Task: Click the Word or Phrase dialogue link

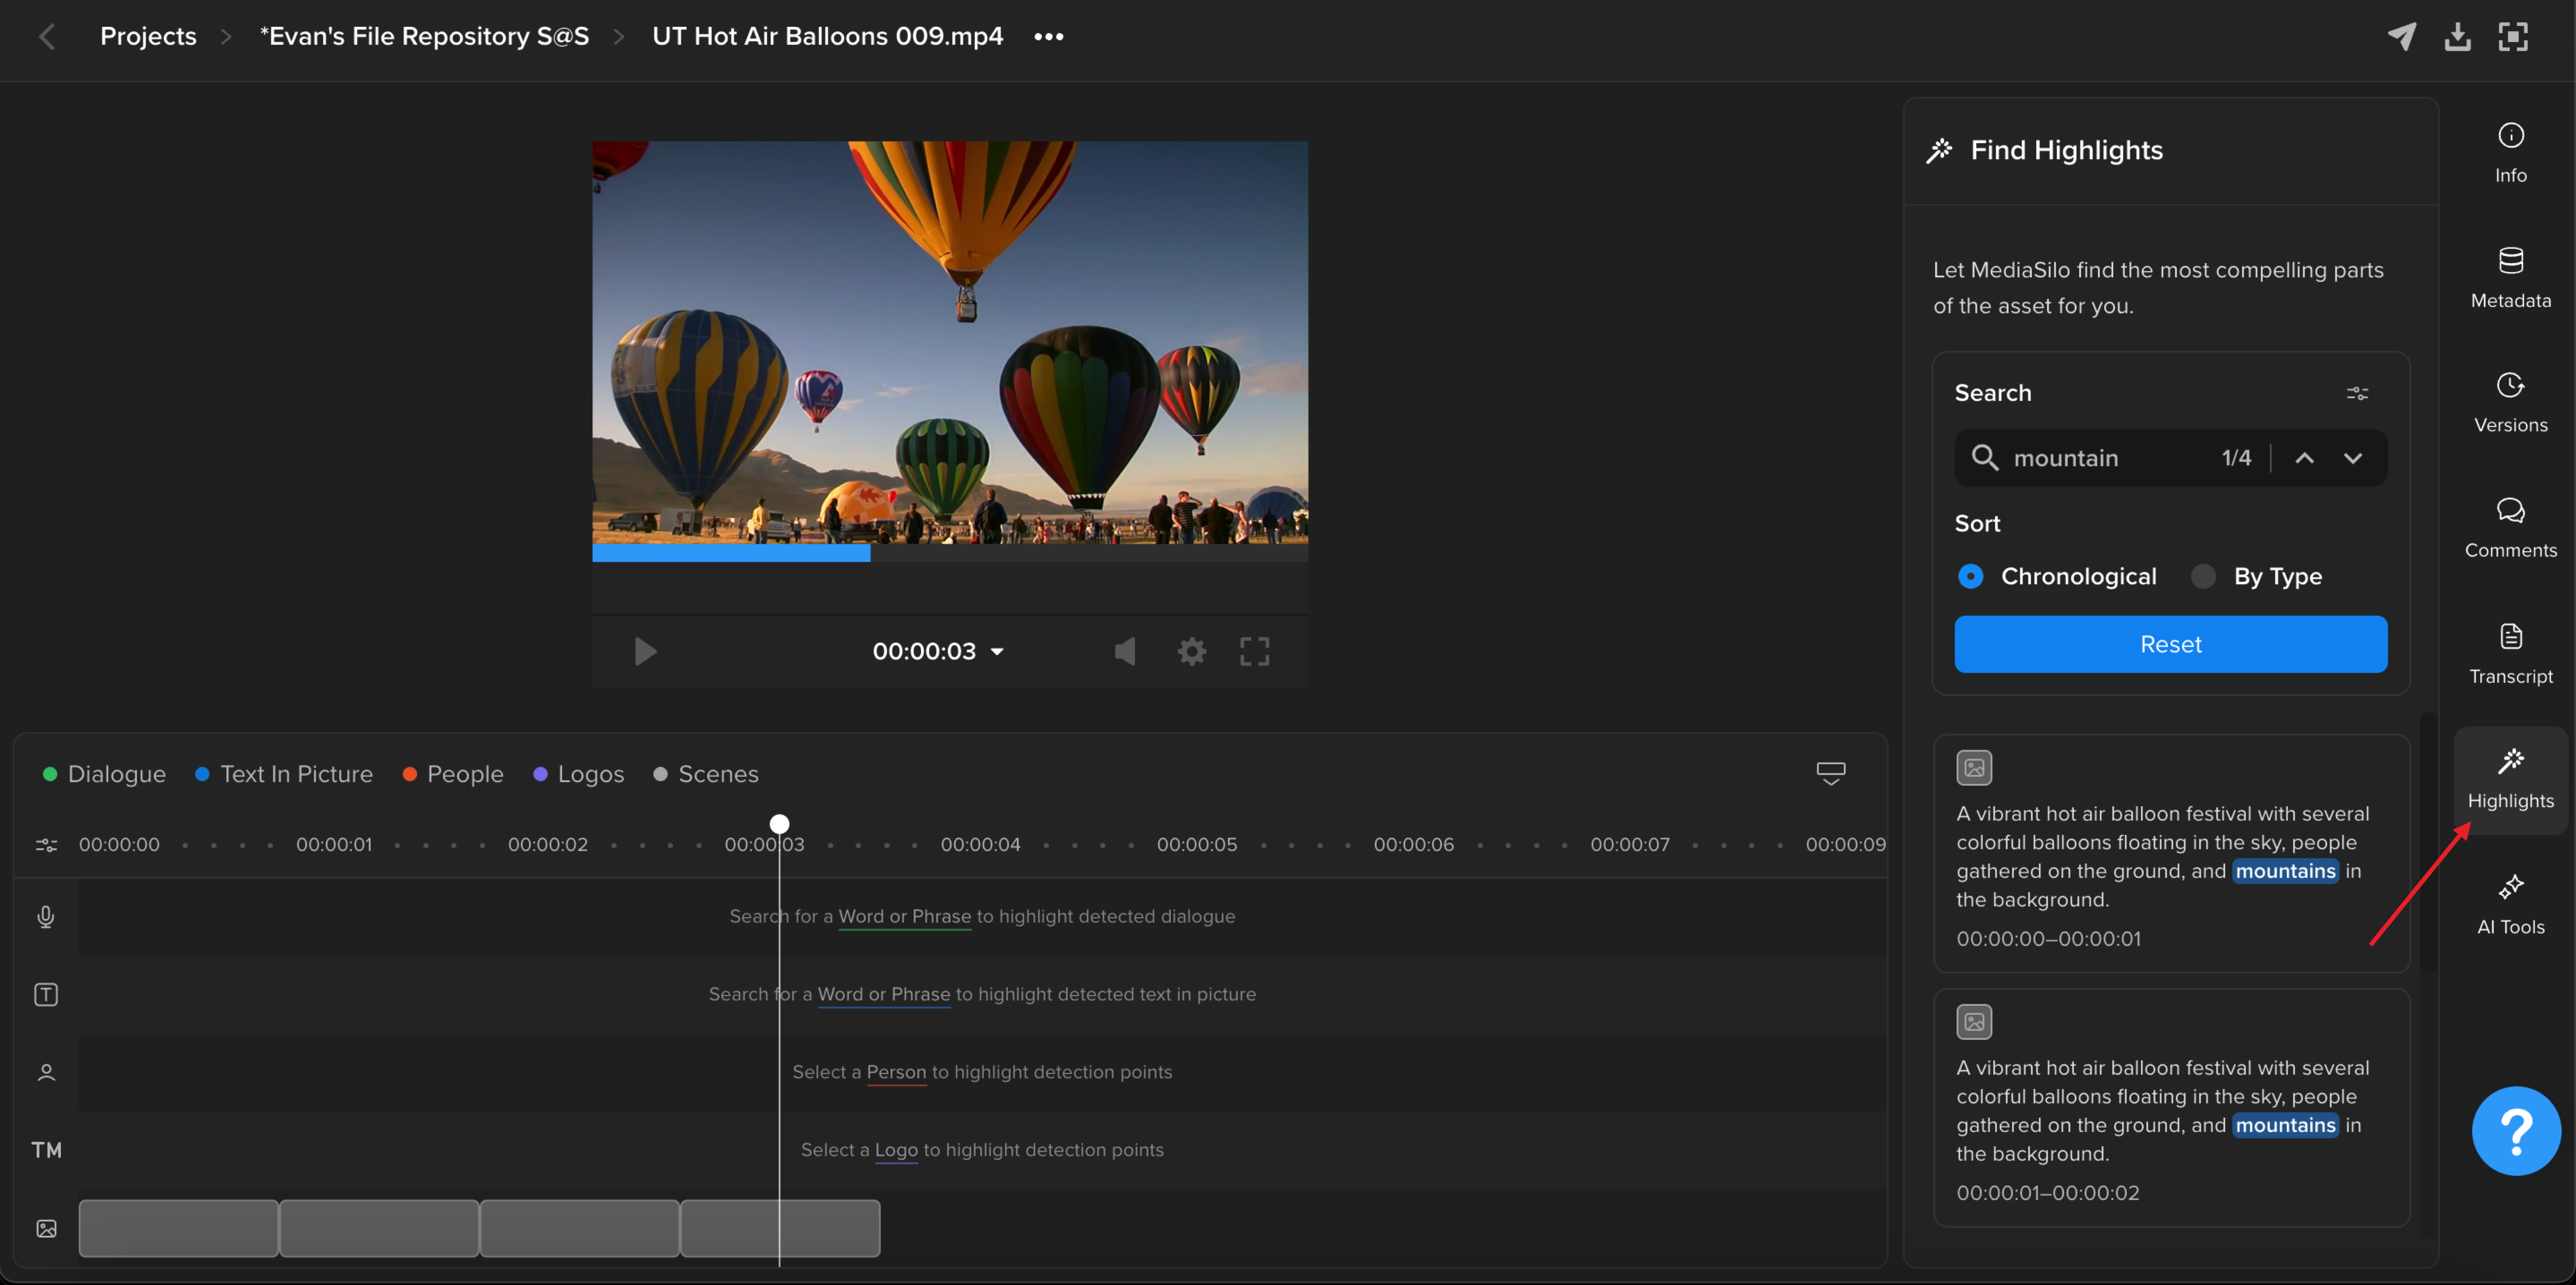Action: (904, 916)
